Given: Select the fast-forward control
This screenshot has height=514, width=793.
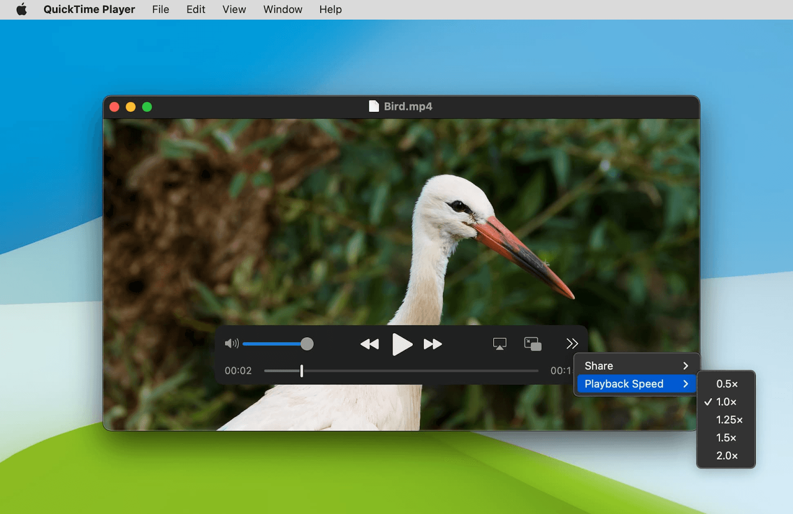Looking at the screenshot, I should click(x=432, y=344).
